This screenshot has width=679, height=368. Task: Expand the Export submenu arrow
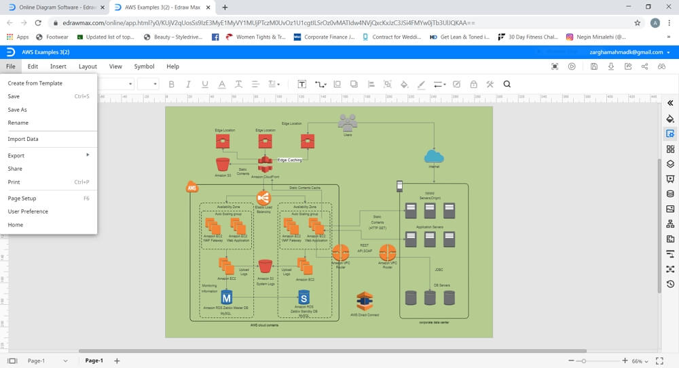(x=88, y=155)
